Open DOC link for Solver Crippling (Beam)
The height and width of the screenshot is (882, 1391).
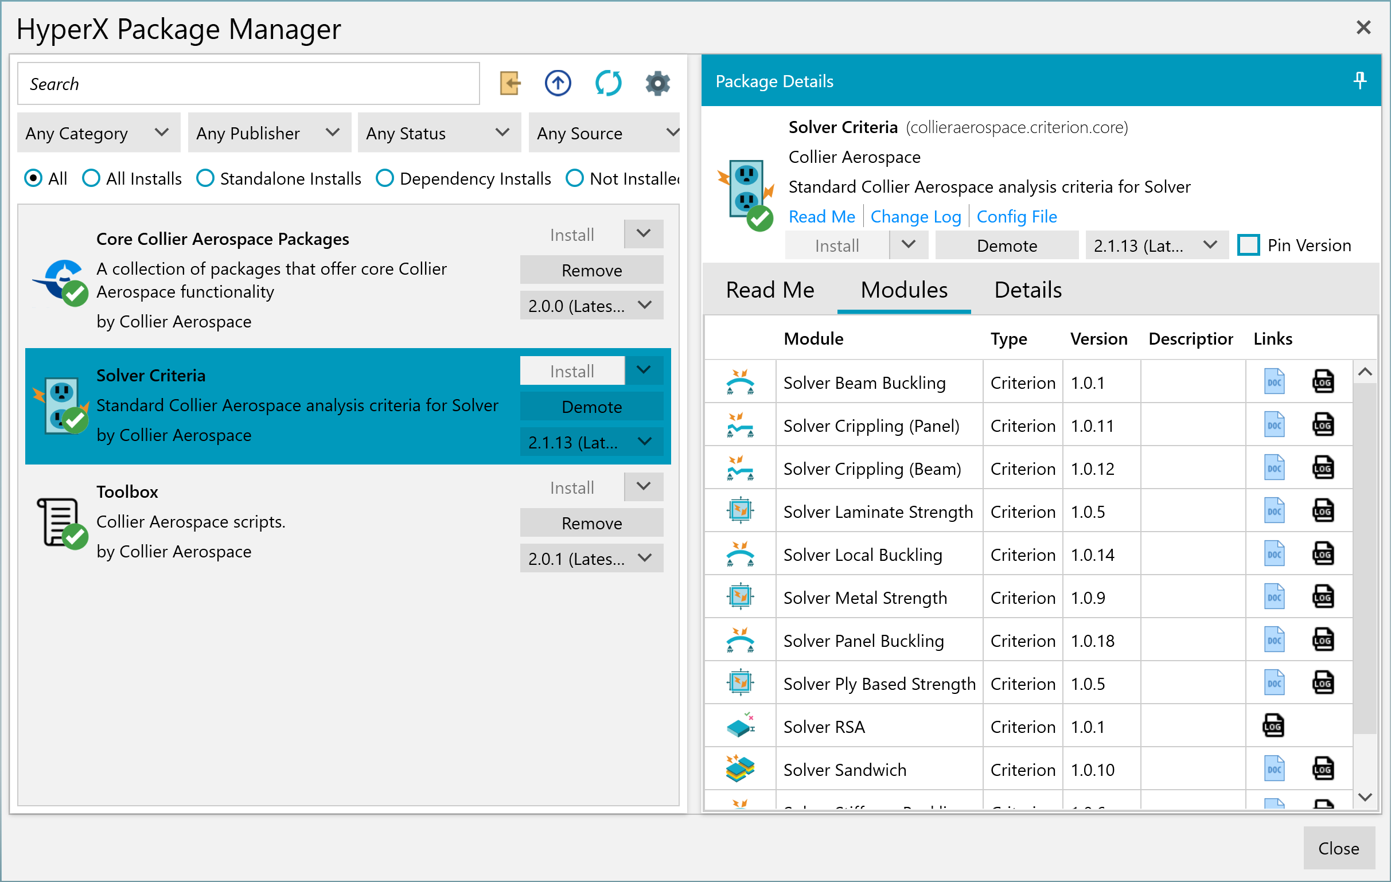pos(1274,467)
